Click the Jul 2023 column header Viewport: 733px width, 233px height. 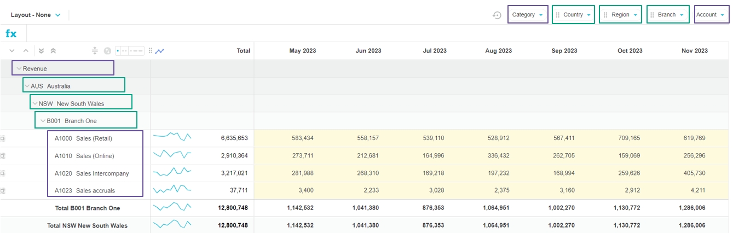click(x=435, y=51)
